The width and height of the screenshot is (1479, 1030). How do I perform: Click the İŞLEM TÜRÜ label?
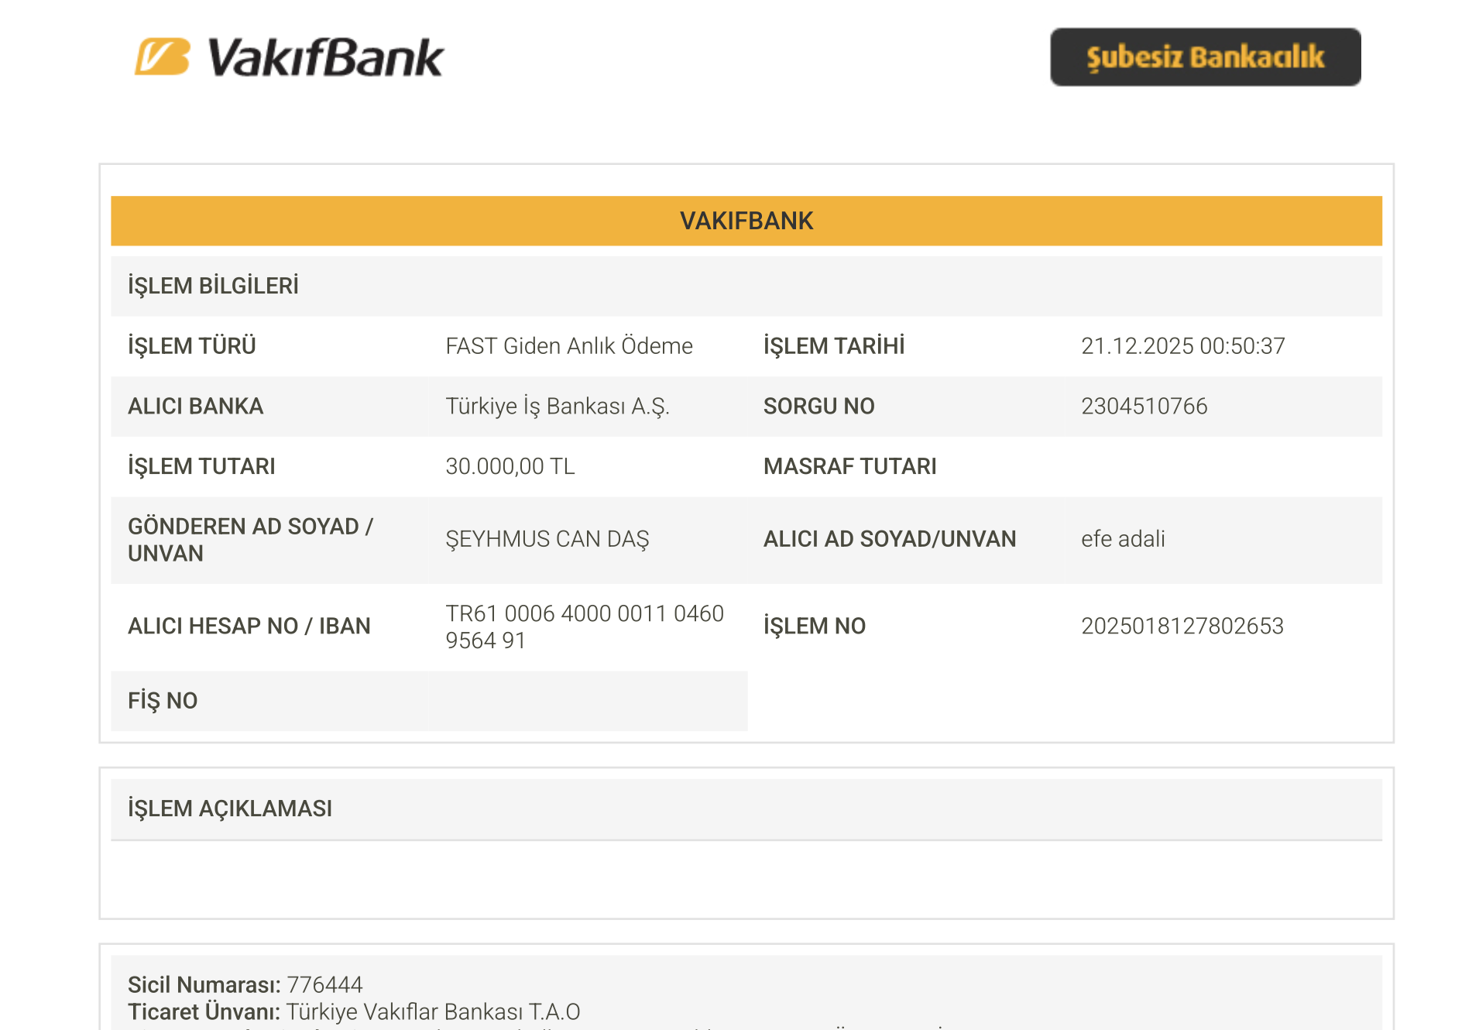192,346
